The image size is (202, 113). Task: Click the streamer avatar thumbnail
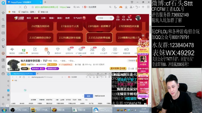tap(13, 65)
